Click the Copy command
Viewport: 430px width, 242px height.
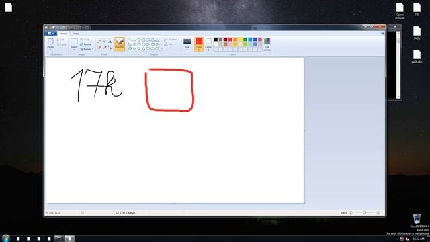[61, 44]
